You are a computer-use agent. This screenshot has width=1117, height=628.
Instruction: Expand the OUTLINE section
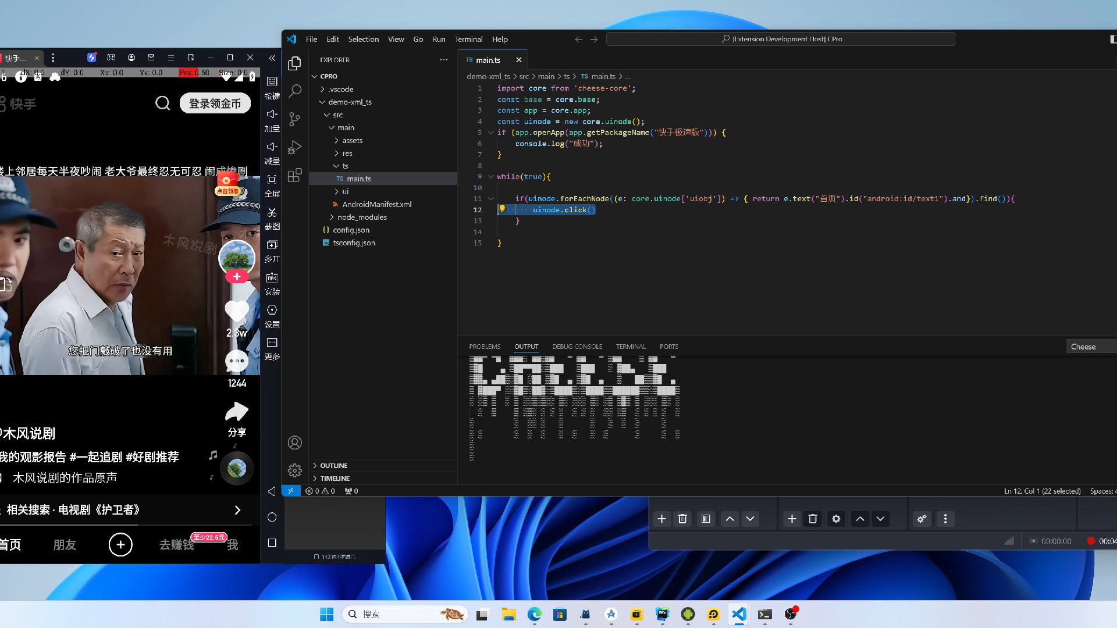[333, 466]
